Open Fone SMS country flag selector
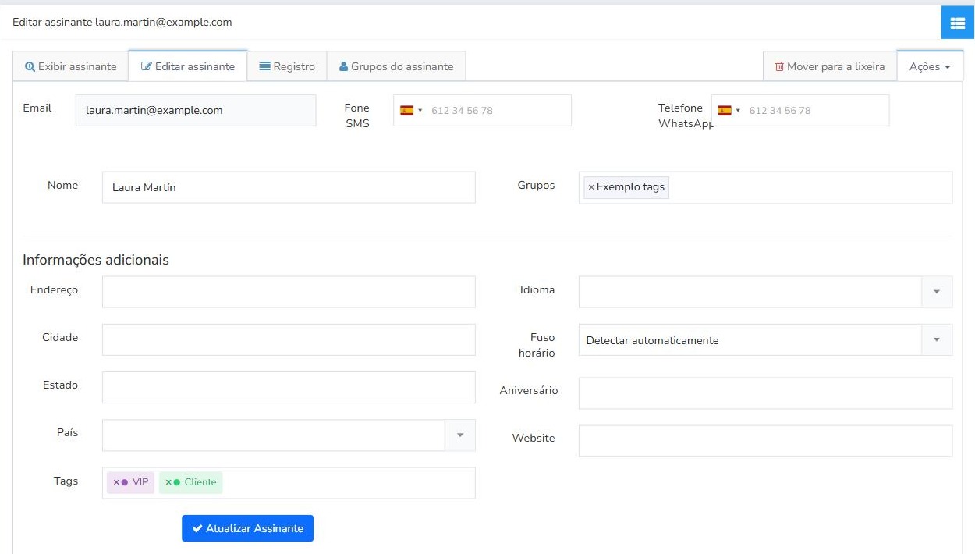 (x=411, y=111)
